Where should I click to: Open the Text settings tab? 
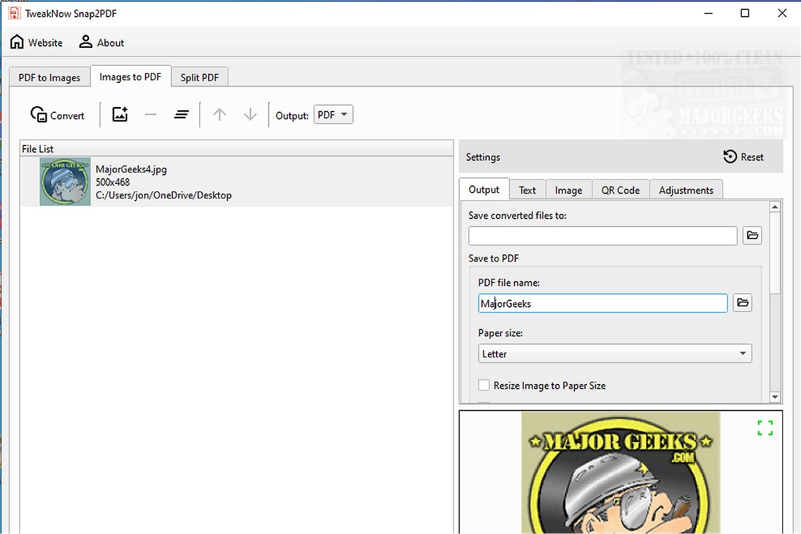point(527,190)
